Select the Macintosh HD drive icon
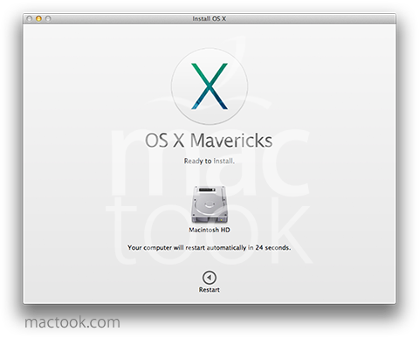The image size is (419, 338). pyautogui.click(x=209, y=205)
